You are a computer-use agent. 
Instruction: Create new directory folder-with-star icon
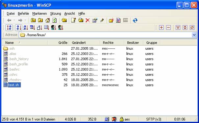(111, 20)
